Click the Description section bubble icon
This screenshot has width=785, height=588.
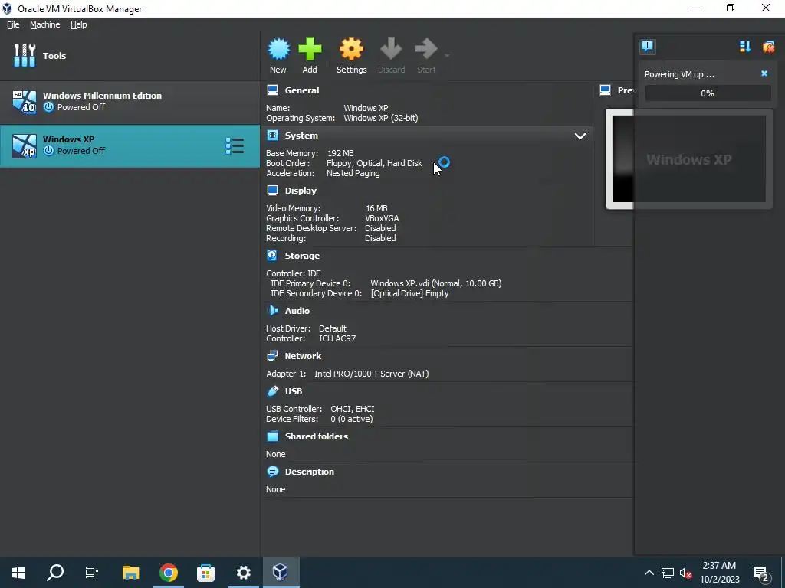coord(272,472)
